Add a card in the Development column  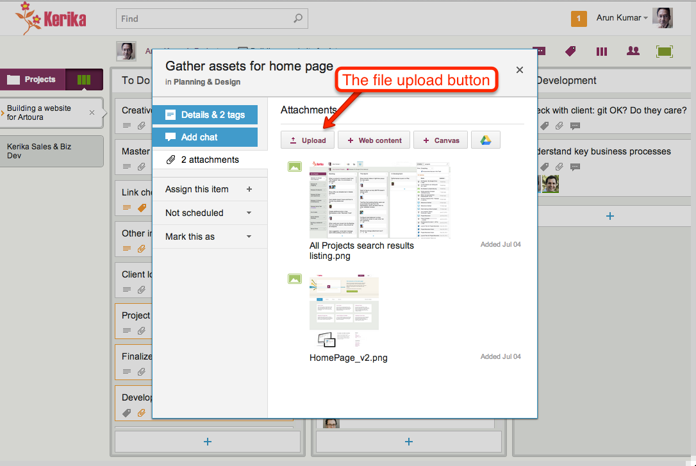[610, 216]
